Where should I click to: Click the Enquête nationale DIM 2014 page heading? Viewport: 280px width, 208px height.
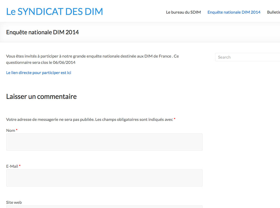[x=42, y=32]
